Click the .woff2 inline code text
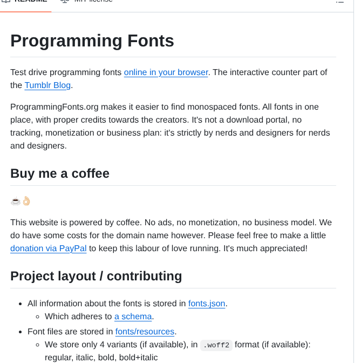This screenshot has width=361, height=363. click(x=216, y=345)
